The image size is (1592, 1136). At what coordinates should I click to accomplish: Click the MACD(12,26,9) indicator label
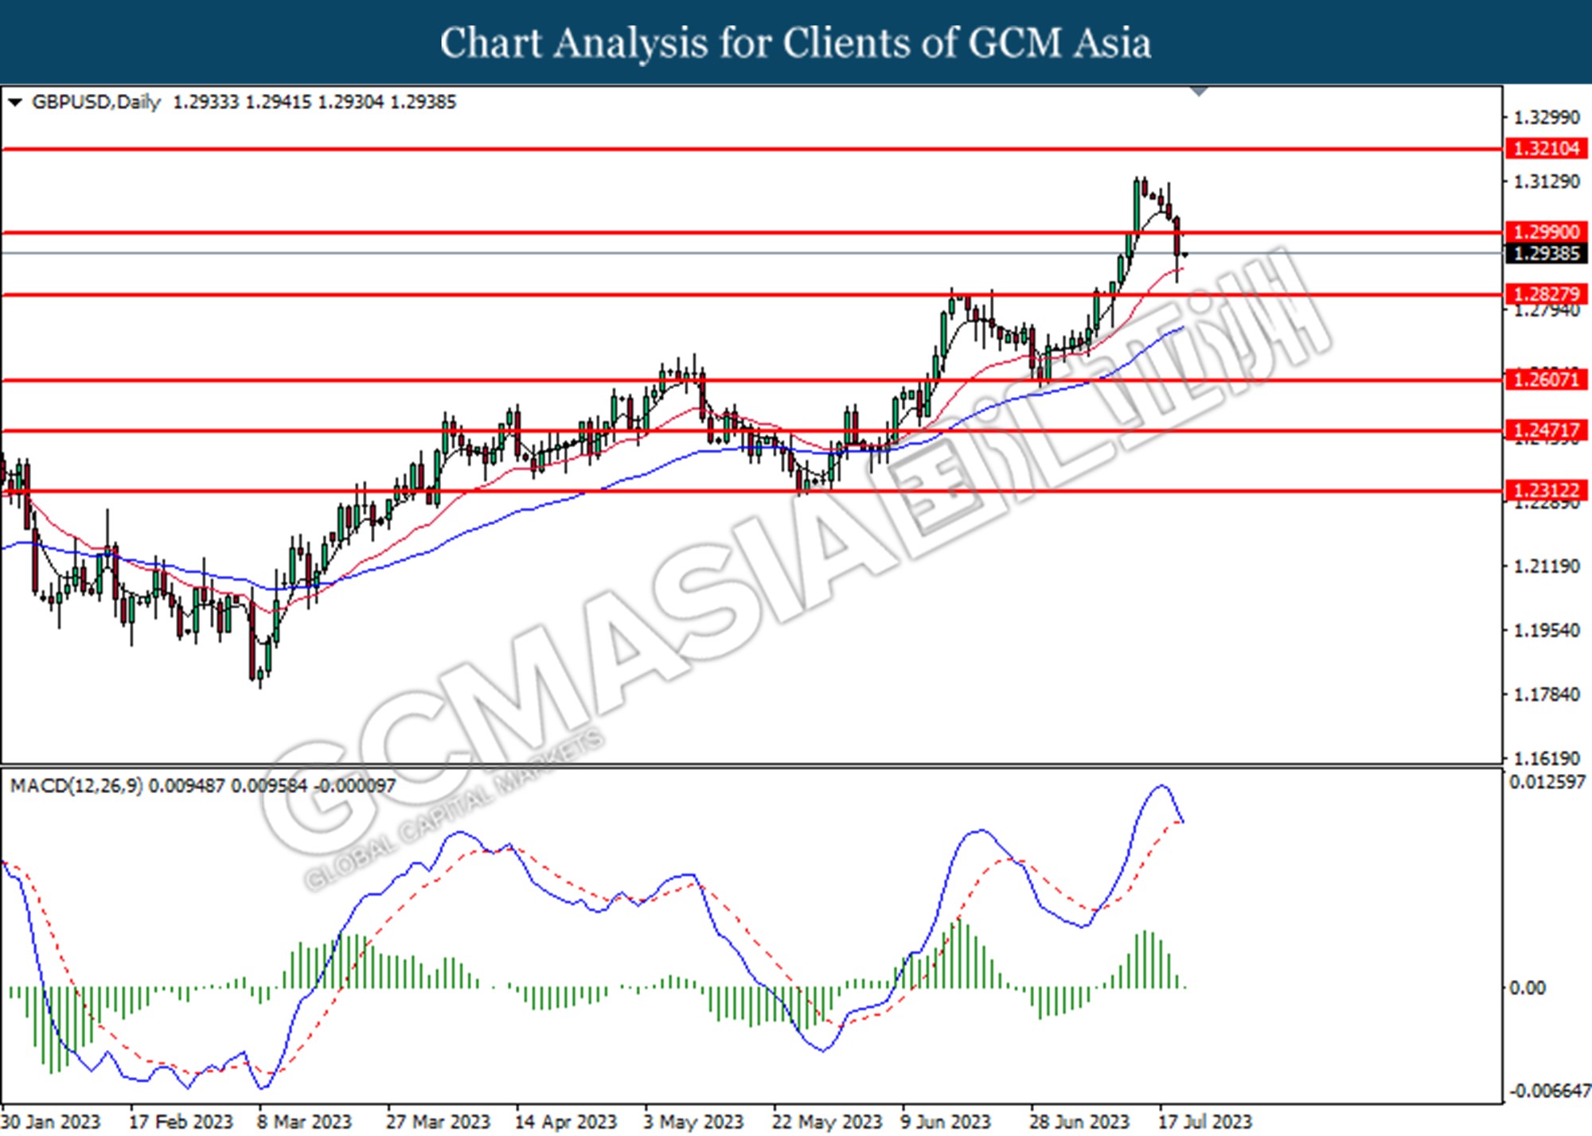pyautogui.click(x=76, y=786)
